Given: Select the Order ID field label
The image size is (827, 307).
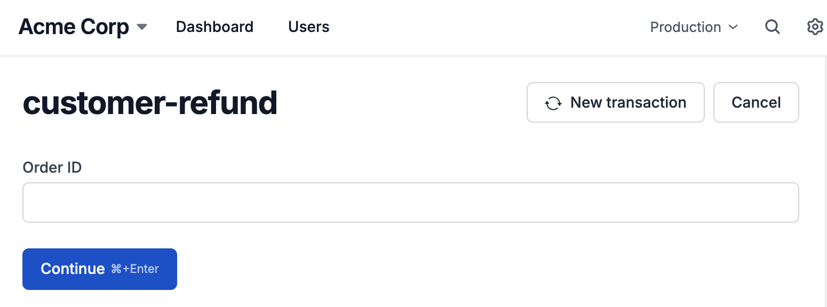Looking at the screenshot, I should pos(52,167).
